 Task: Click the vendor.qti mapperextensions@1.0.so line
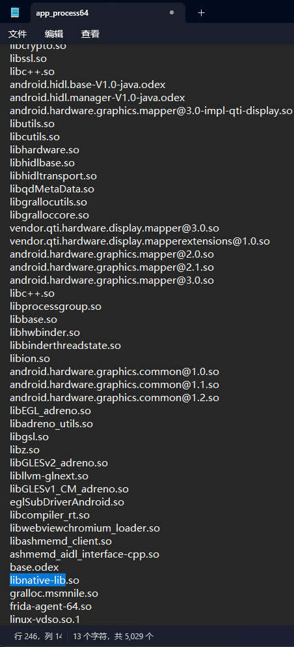140,241
